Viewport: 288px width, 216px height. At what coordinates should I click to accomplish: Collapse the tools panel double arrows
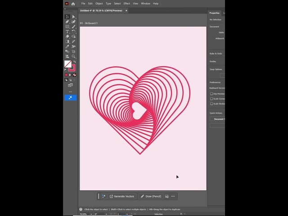65,9
